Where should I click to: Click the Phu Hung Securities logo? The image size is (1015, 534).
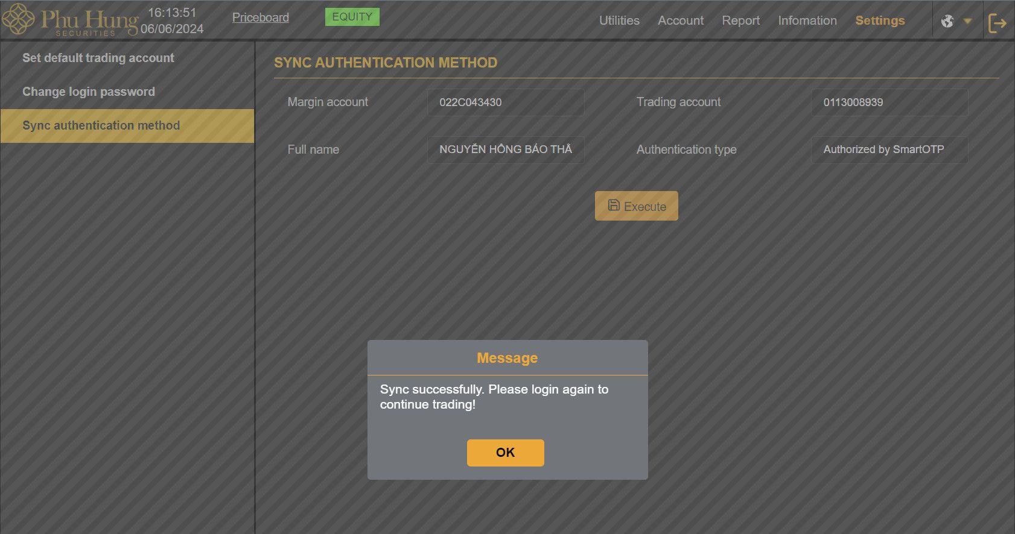pos(69,20)
